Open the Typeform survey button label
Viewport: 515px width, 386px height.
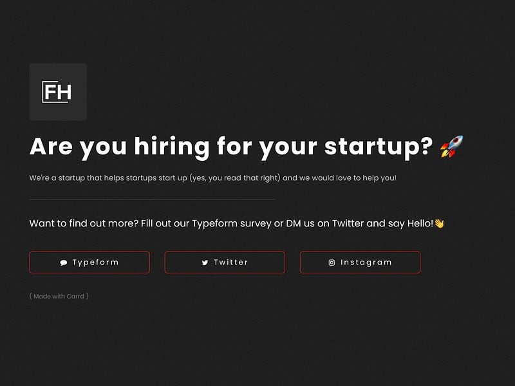point(95,262)
